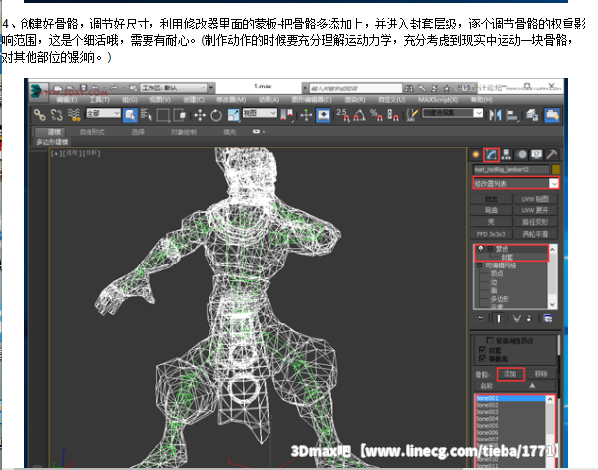Collapse the Editable Mesh tree node

(x=480, y=265)
